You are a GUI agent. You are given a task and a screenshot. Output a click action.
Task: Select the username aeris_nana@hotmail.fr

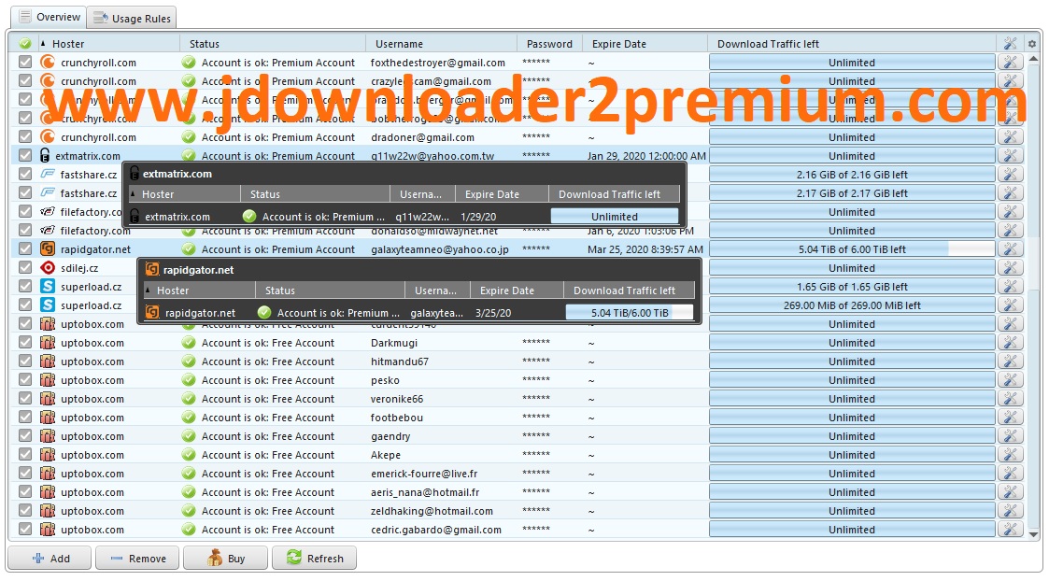[x=425, y=492]
